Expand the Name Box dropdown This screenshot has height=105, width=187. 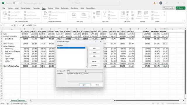(x=12, y=25)
